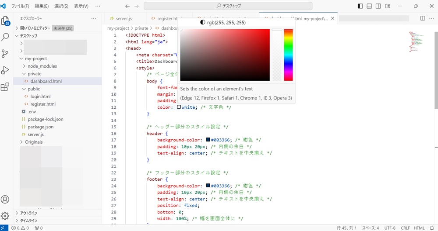Screen dimensions: 438x231
Task: Toggle primary side bar layout icon
Action: click(360, 6)
